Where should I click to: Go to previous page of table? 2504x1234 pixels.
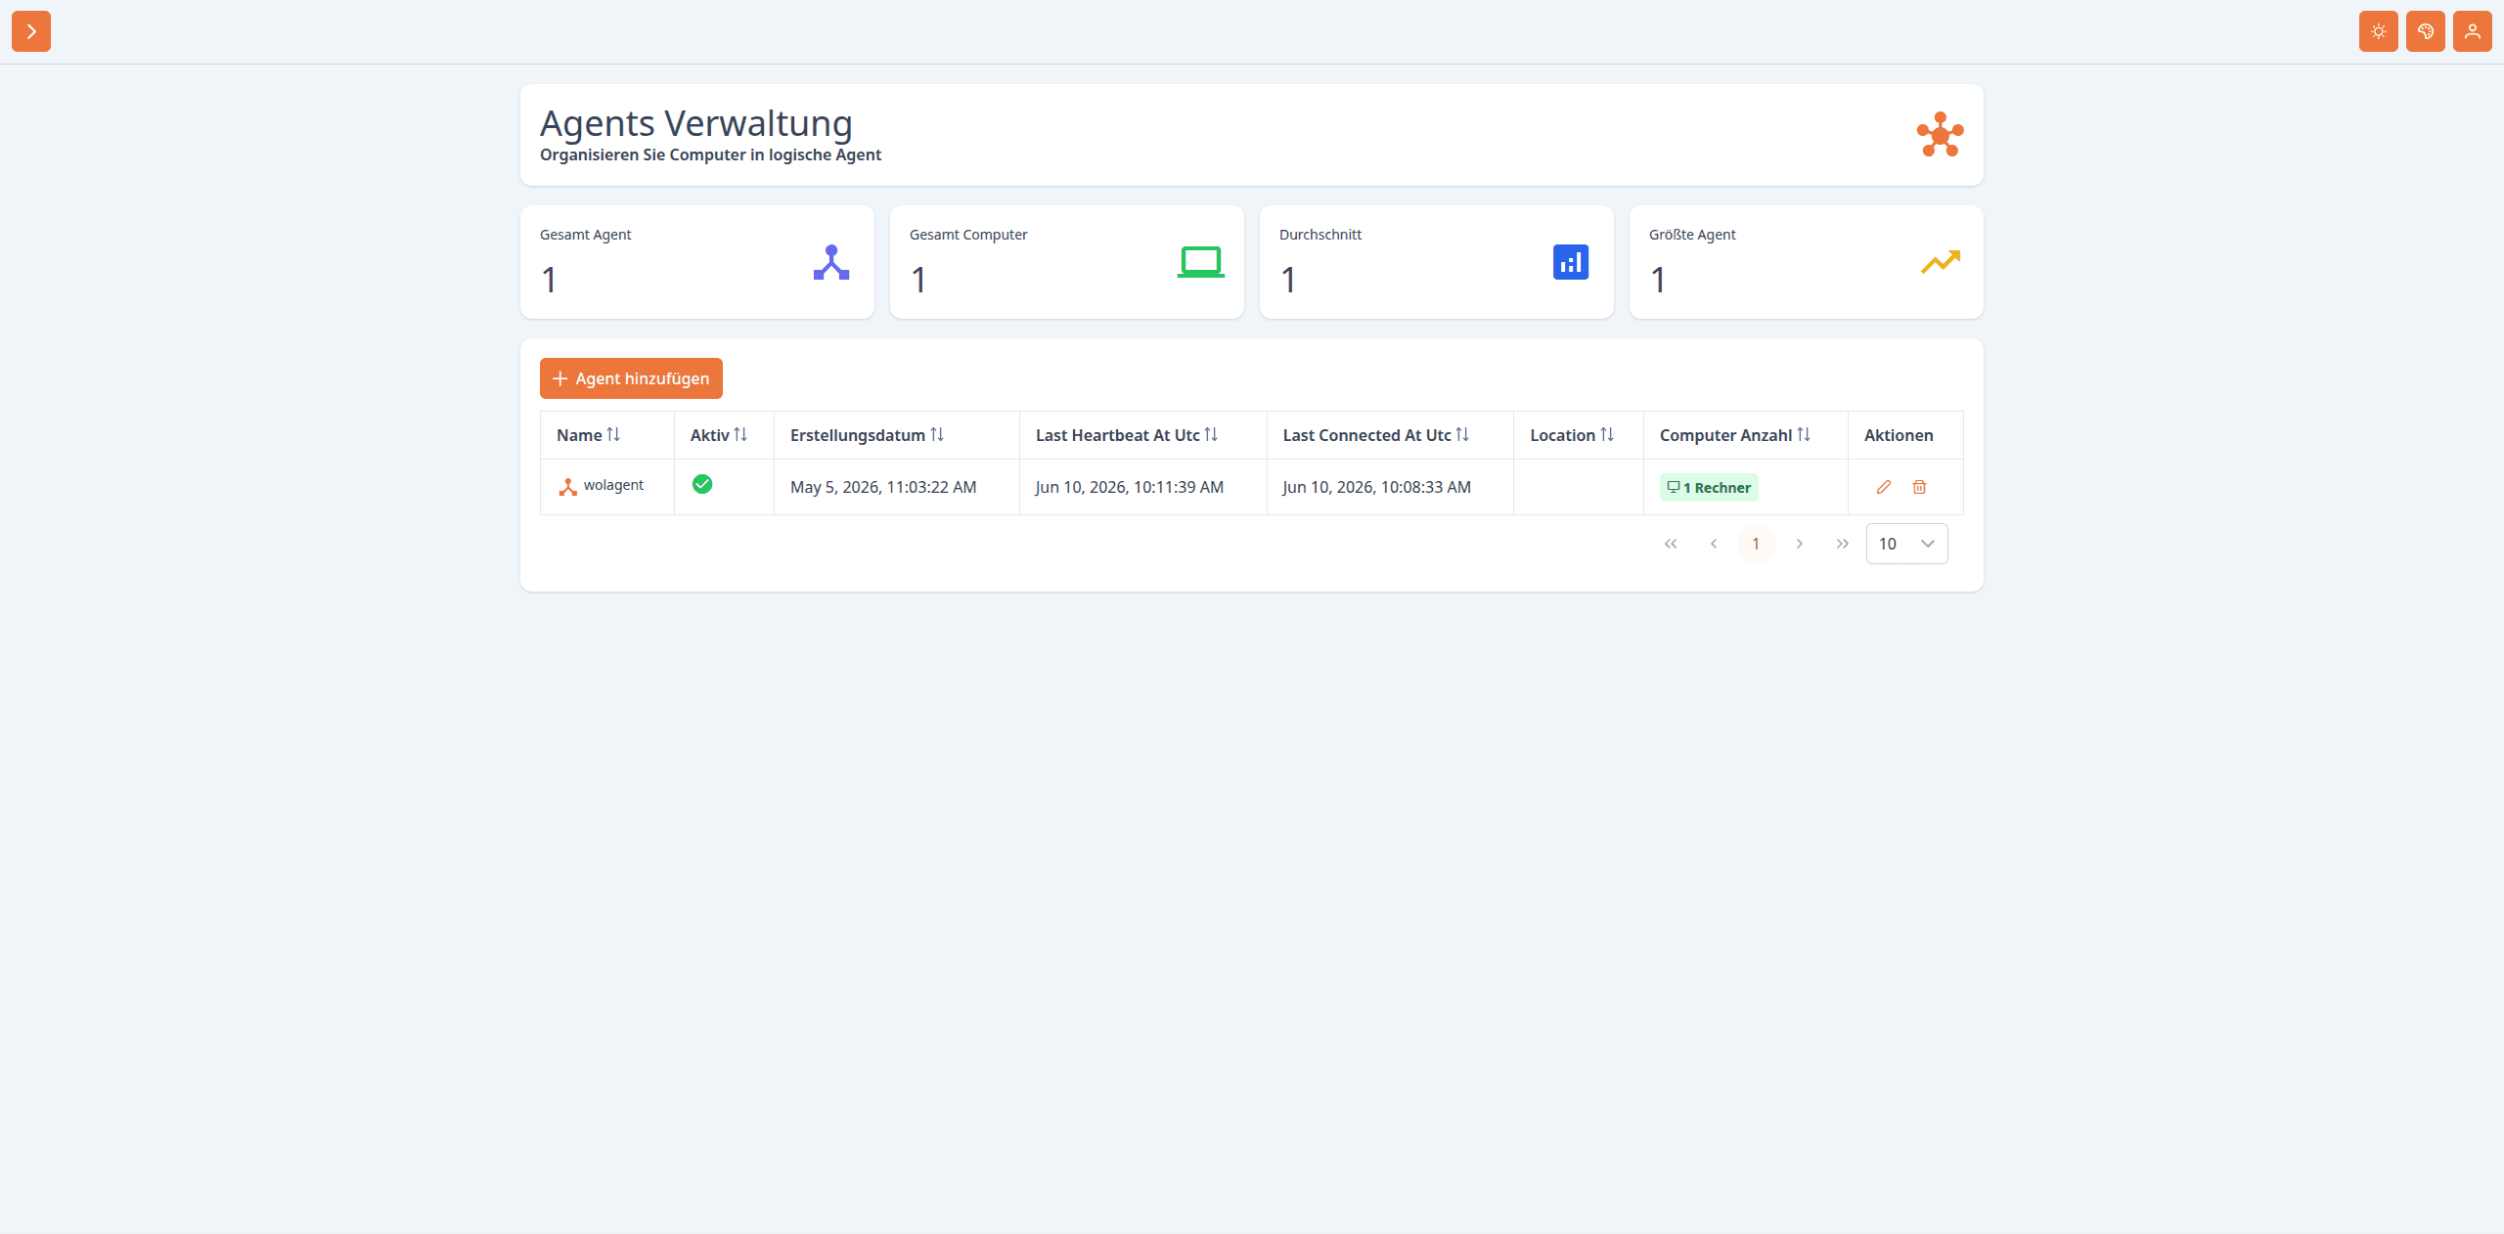(1714, 544)
